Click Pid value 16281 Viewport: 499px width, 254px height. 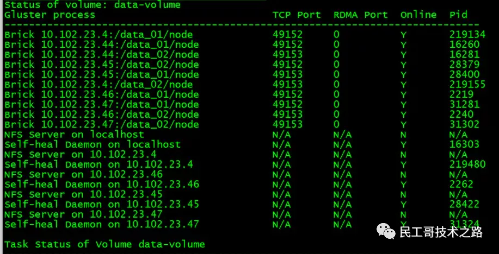click(464, 55)
